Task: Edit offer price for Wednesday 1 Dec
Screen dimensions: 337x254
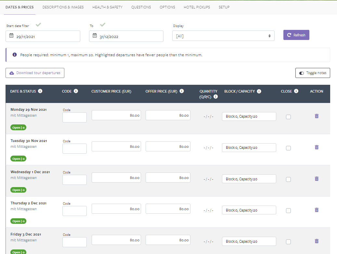Action: point(168,177)
